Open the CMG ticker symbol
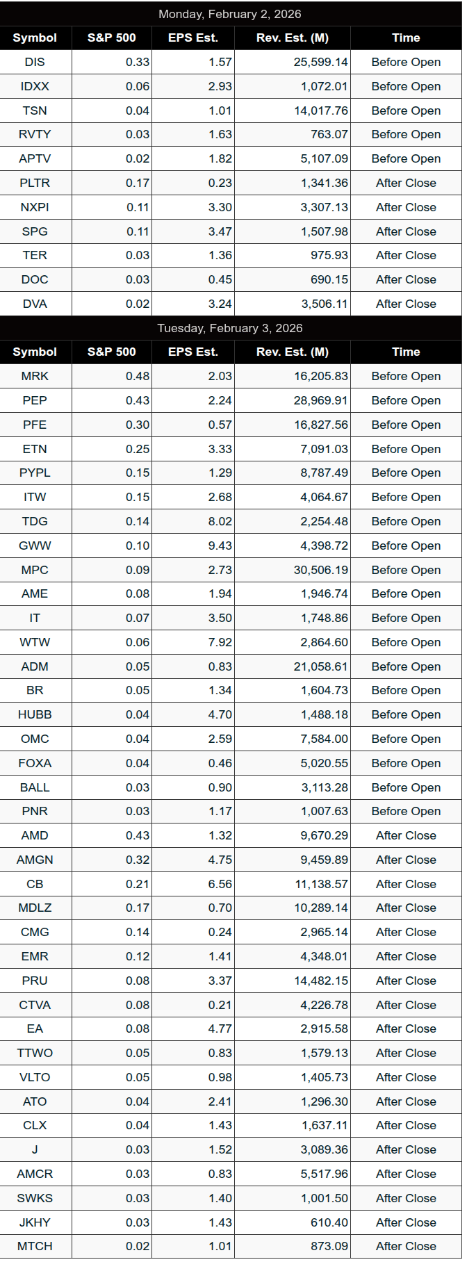Viewport: 467px width, 1262px height. 35,932
